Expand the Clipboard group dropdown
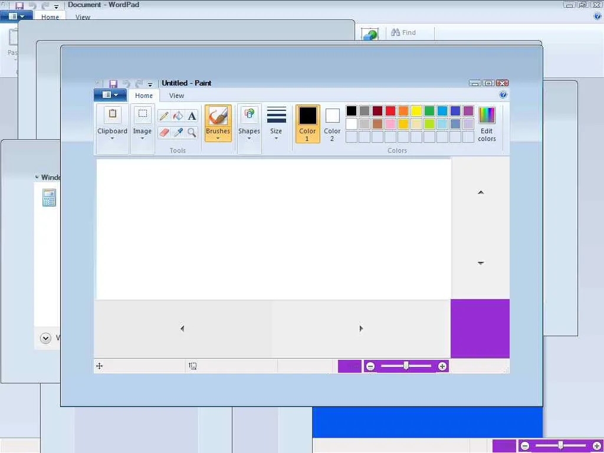The height and width of the screenshot is (453, 604). 113,138
